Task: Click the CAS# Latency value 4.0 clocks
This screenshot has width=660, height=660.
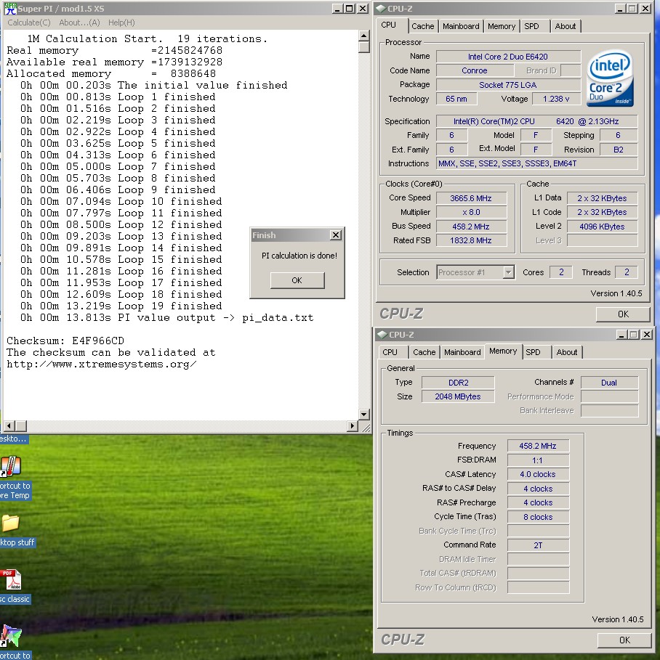Action: click(x=538, y=474)
